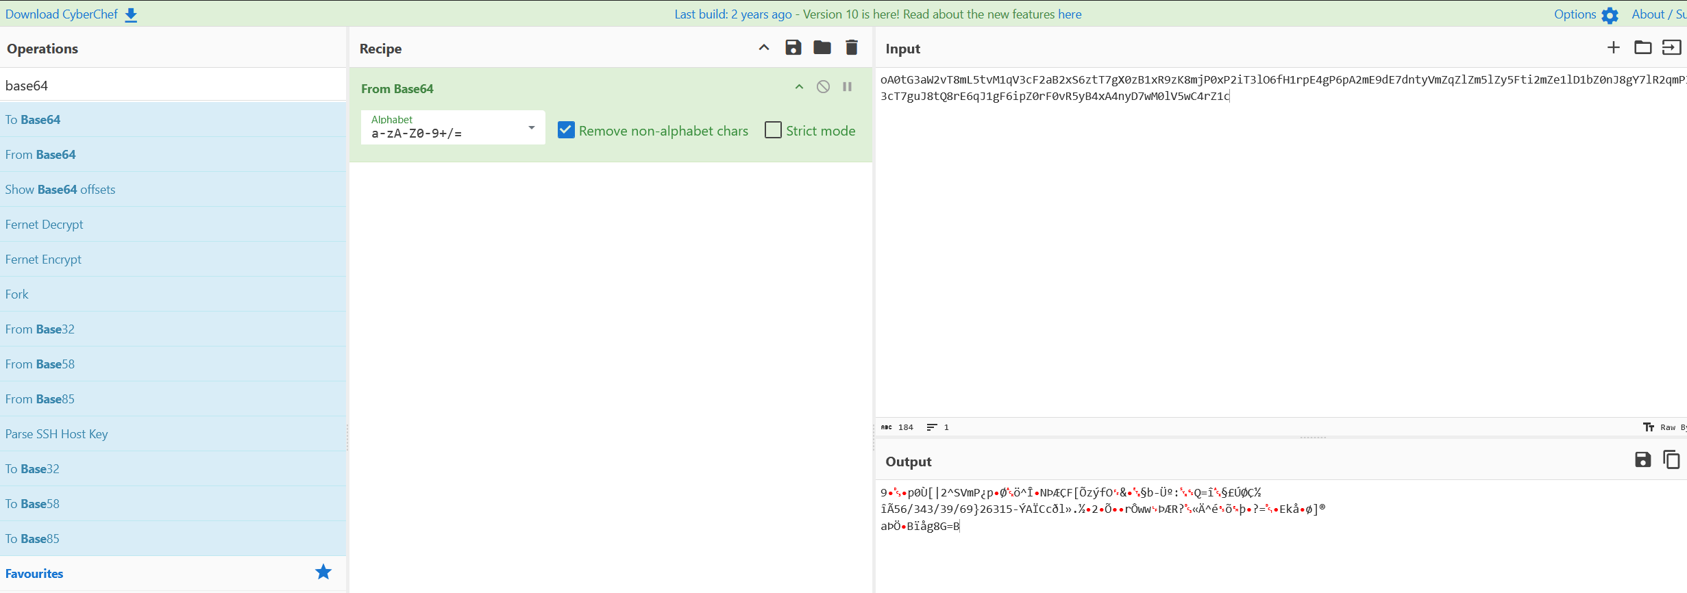Copy raw output to clipboard

click(x=1671, y=460)
